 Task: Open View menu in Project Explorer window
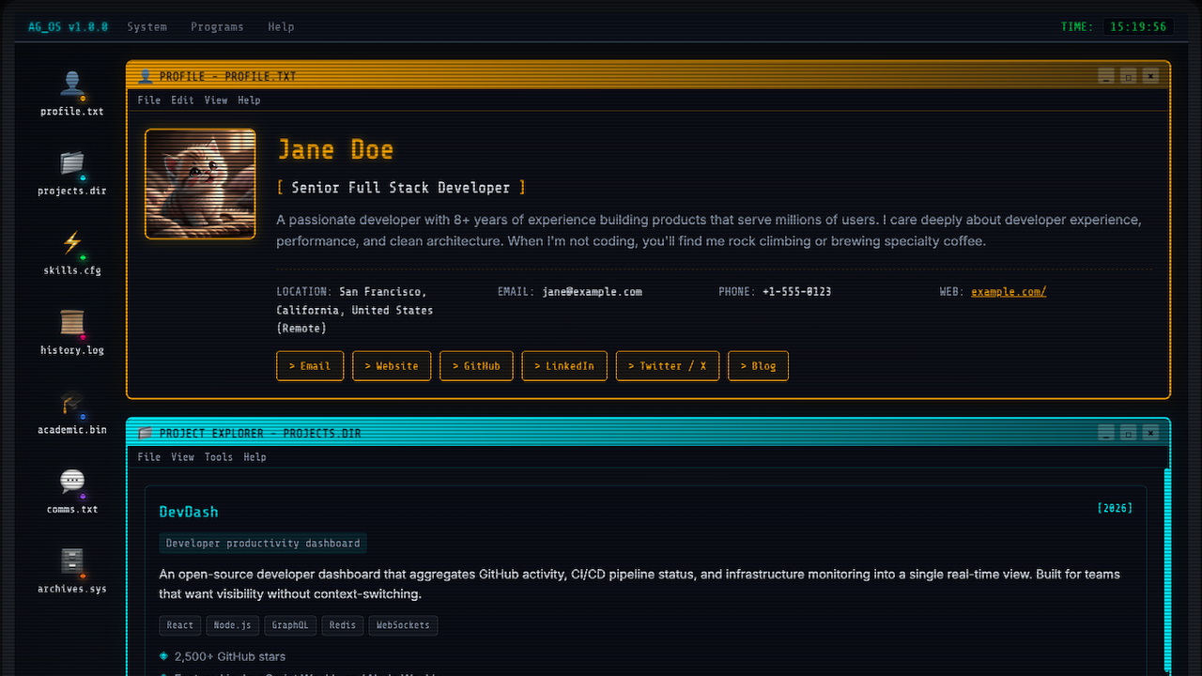coord(182,457)
